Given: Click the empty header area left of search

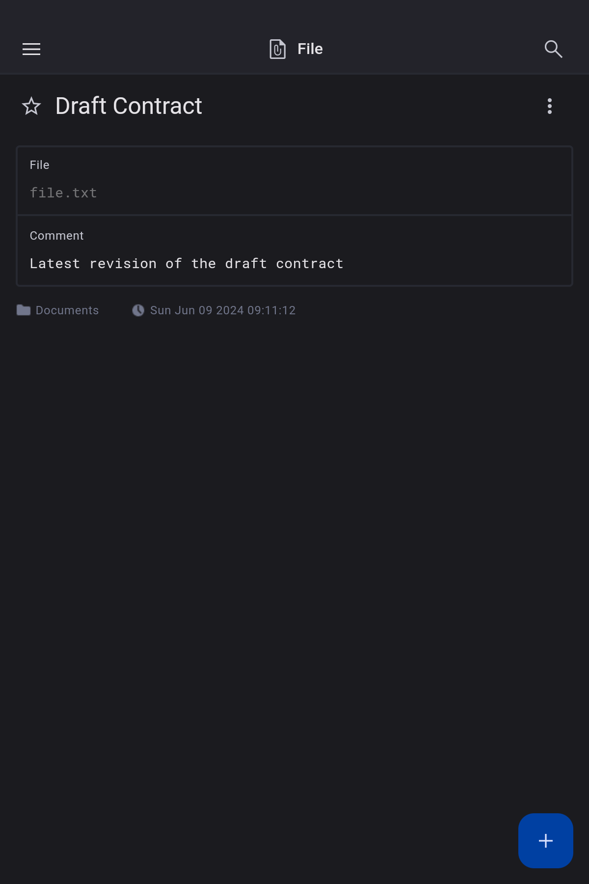Looking at the screenshot, I should pos(432,49).
